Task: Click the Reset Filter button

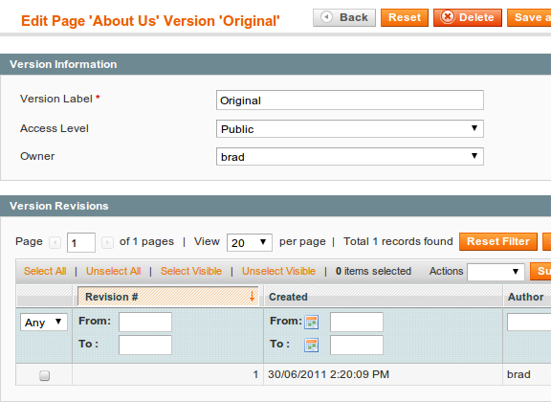Action: 498,241
